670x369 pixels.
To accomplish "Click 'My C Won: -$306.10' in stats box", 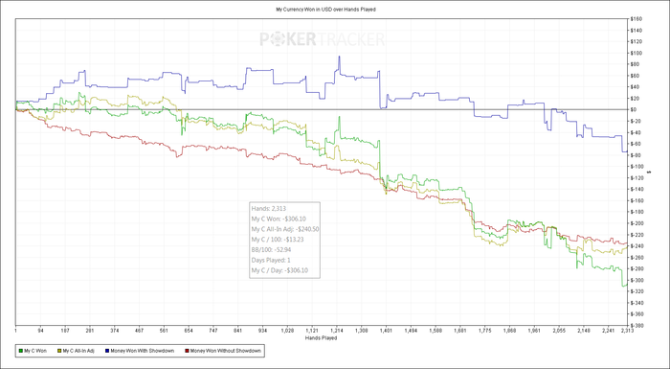I will click(x=279, y=219).
